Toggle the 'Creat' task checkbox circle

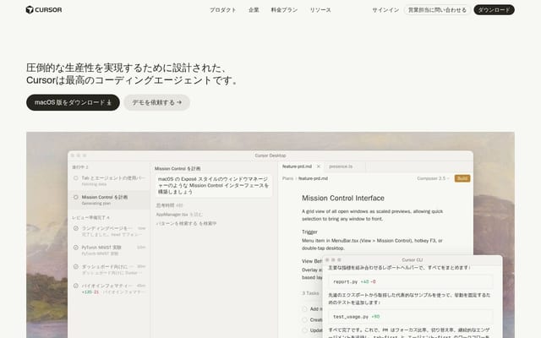304,319
